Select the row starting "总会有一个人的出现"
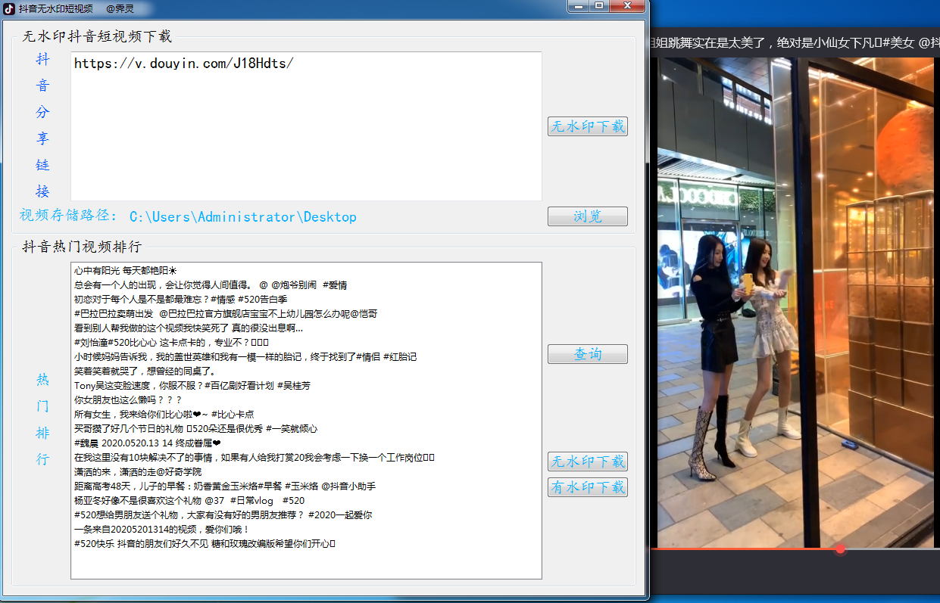Screen dimensions: 940x603 [306, 284]
